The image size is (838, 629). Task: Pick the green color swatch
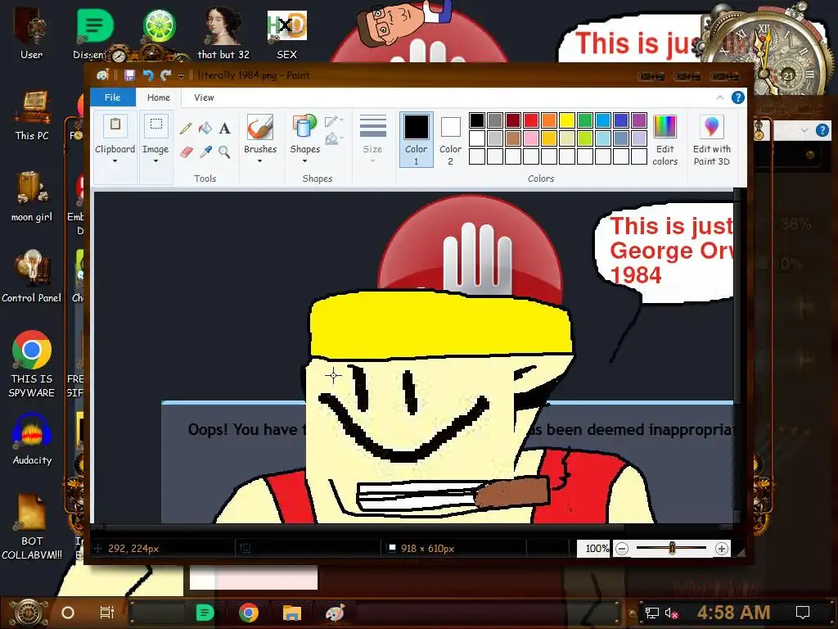tap(584, 120)
